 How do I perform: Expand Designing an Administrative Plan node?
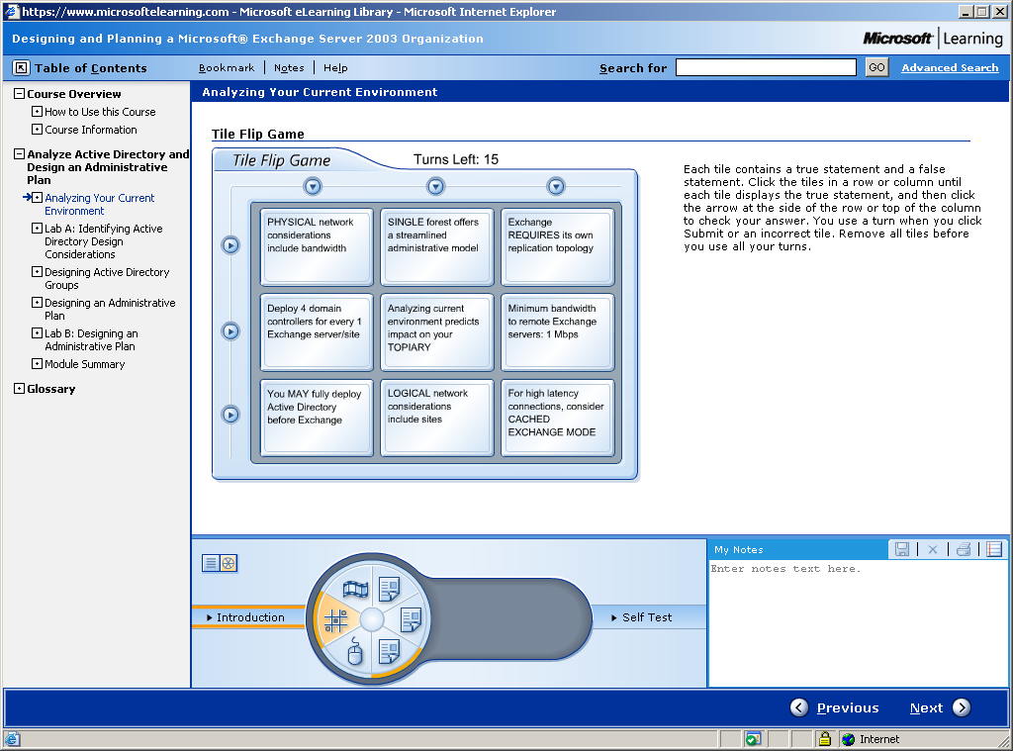point(37,303)
